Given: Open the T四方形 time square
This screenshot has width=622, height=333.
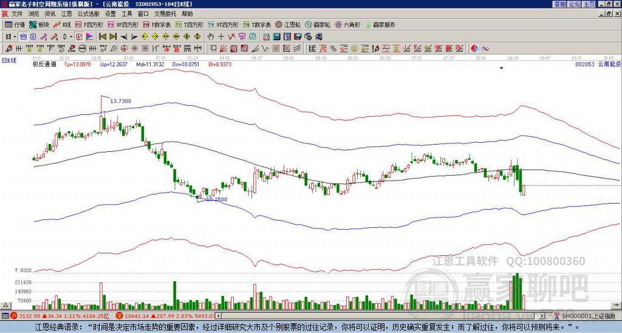Looking at the screenshot, I should 190,24.
